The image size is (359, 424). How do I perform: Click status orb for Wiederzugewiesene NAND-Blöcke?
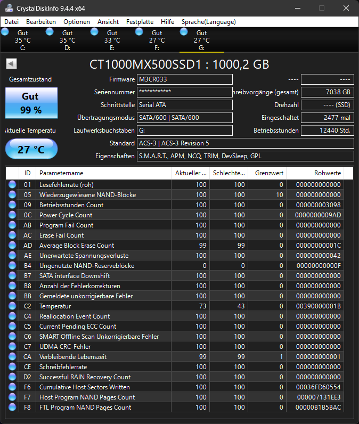(12, 195)
